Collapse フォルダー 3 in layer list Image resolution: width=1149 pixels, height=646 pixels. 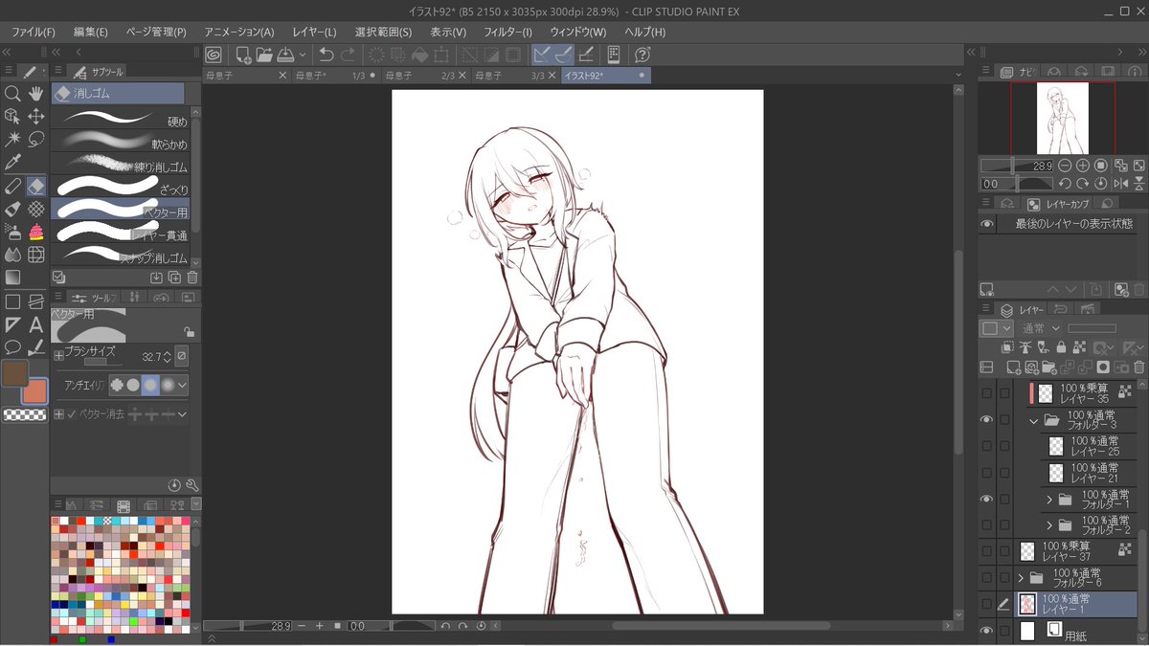point(1034,419)
